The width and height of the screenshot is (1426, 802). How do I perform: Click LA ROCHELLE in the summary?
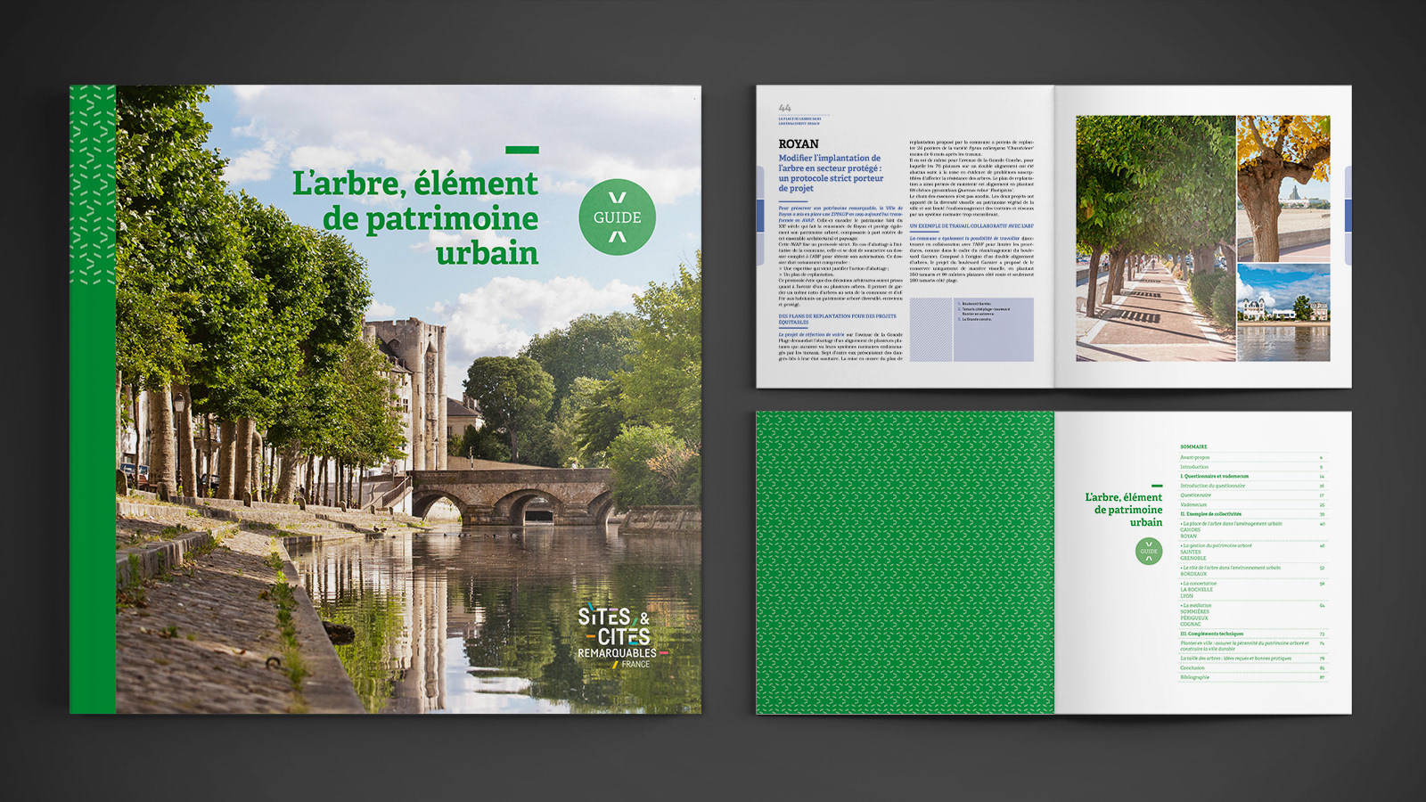pyautogui.click(x=1197, y=589)
